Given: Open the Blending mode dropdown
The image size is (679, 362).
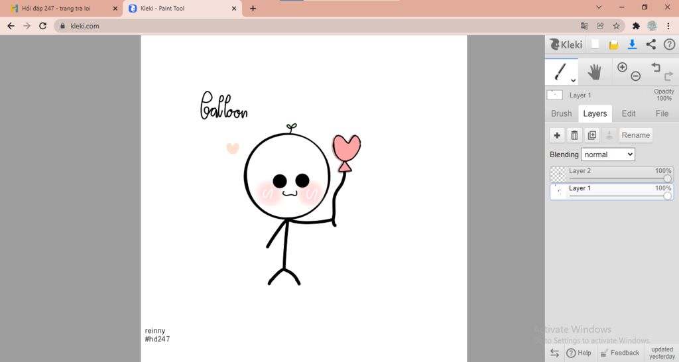Looking at the screenshot, I should coord(608,154).
